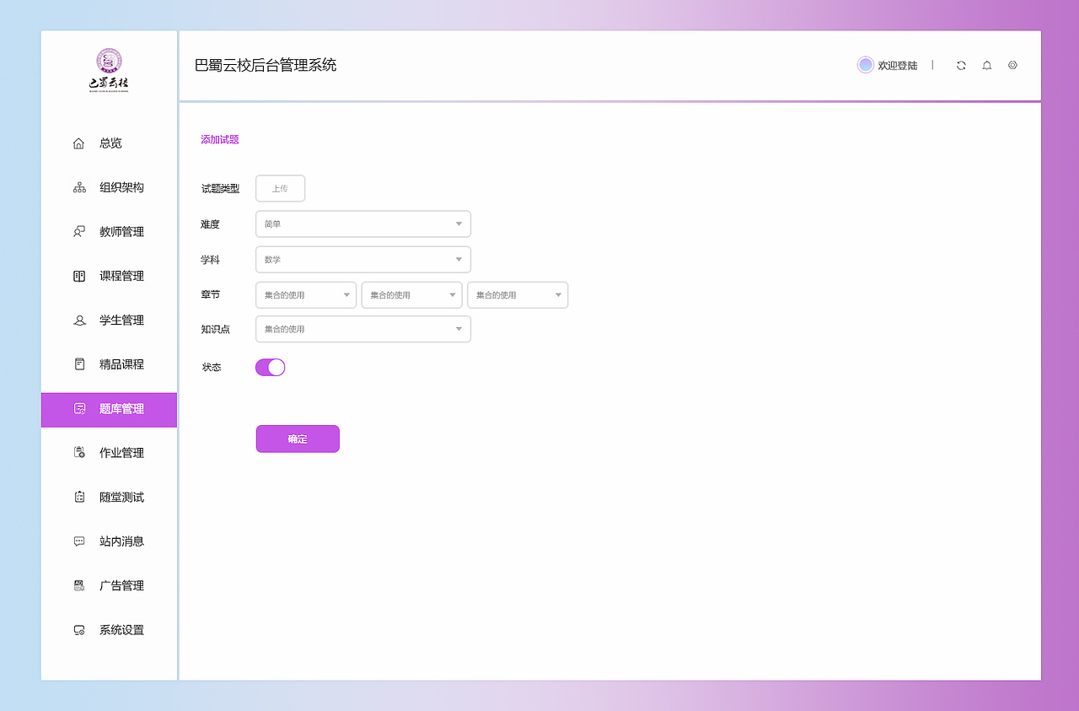Toggle the 状态 switch off

coord(270,367)
